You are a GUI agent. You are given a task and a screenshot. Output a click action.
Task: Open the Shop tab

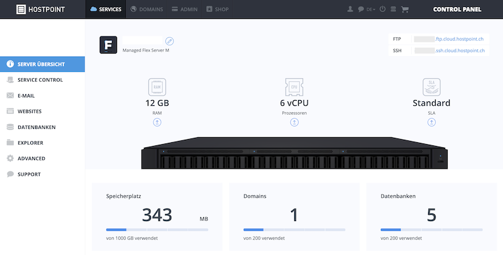click(217, 9)
